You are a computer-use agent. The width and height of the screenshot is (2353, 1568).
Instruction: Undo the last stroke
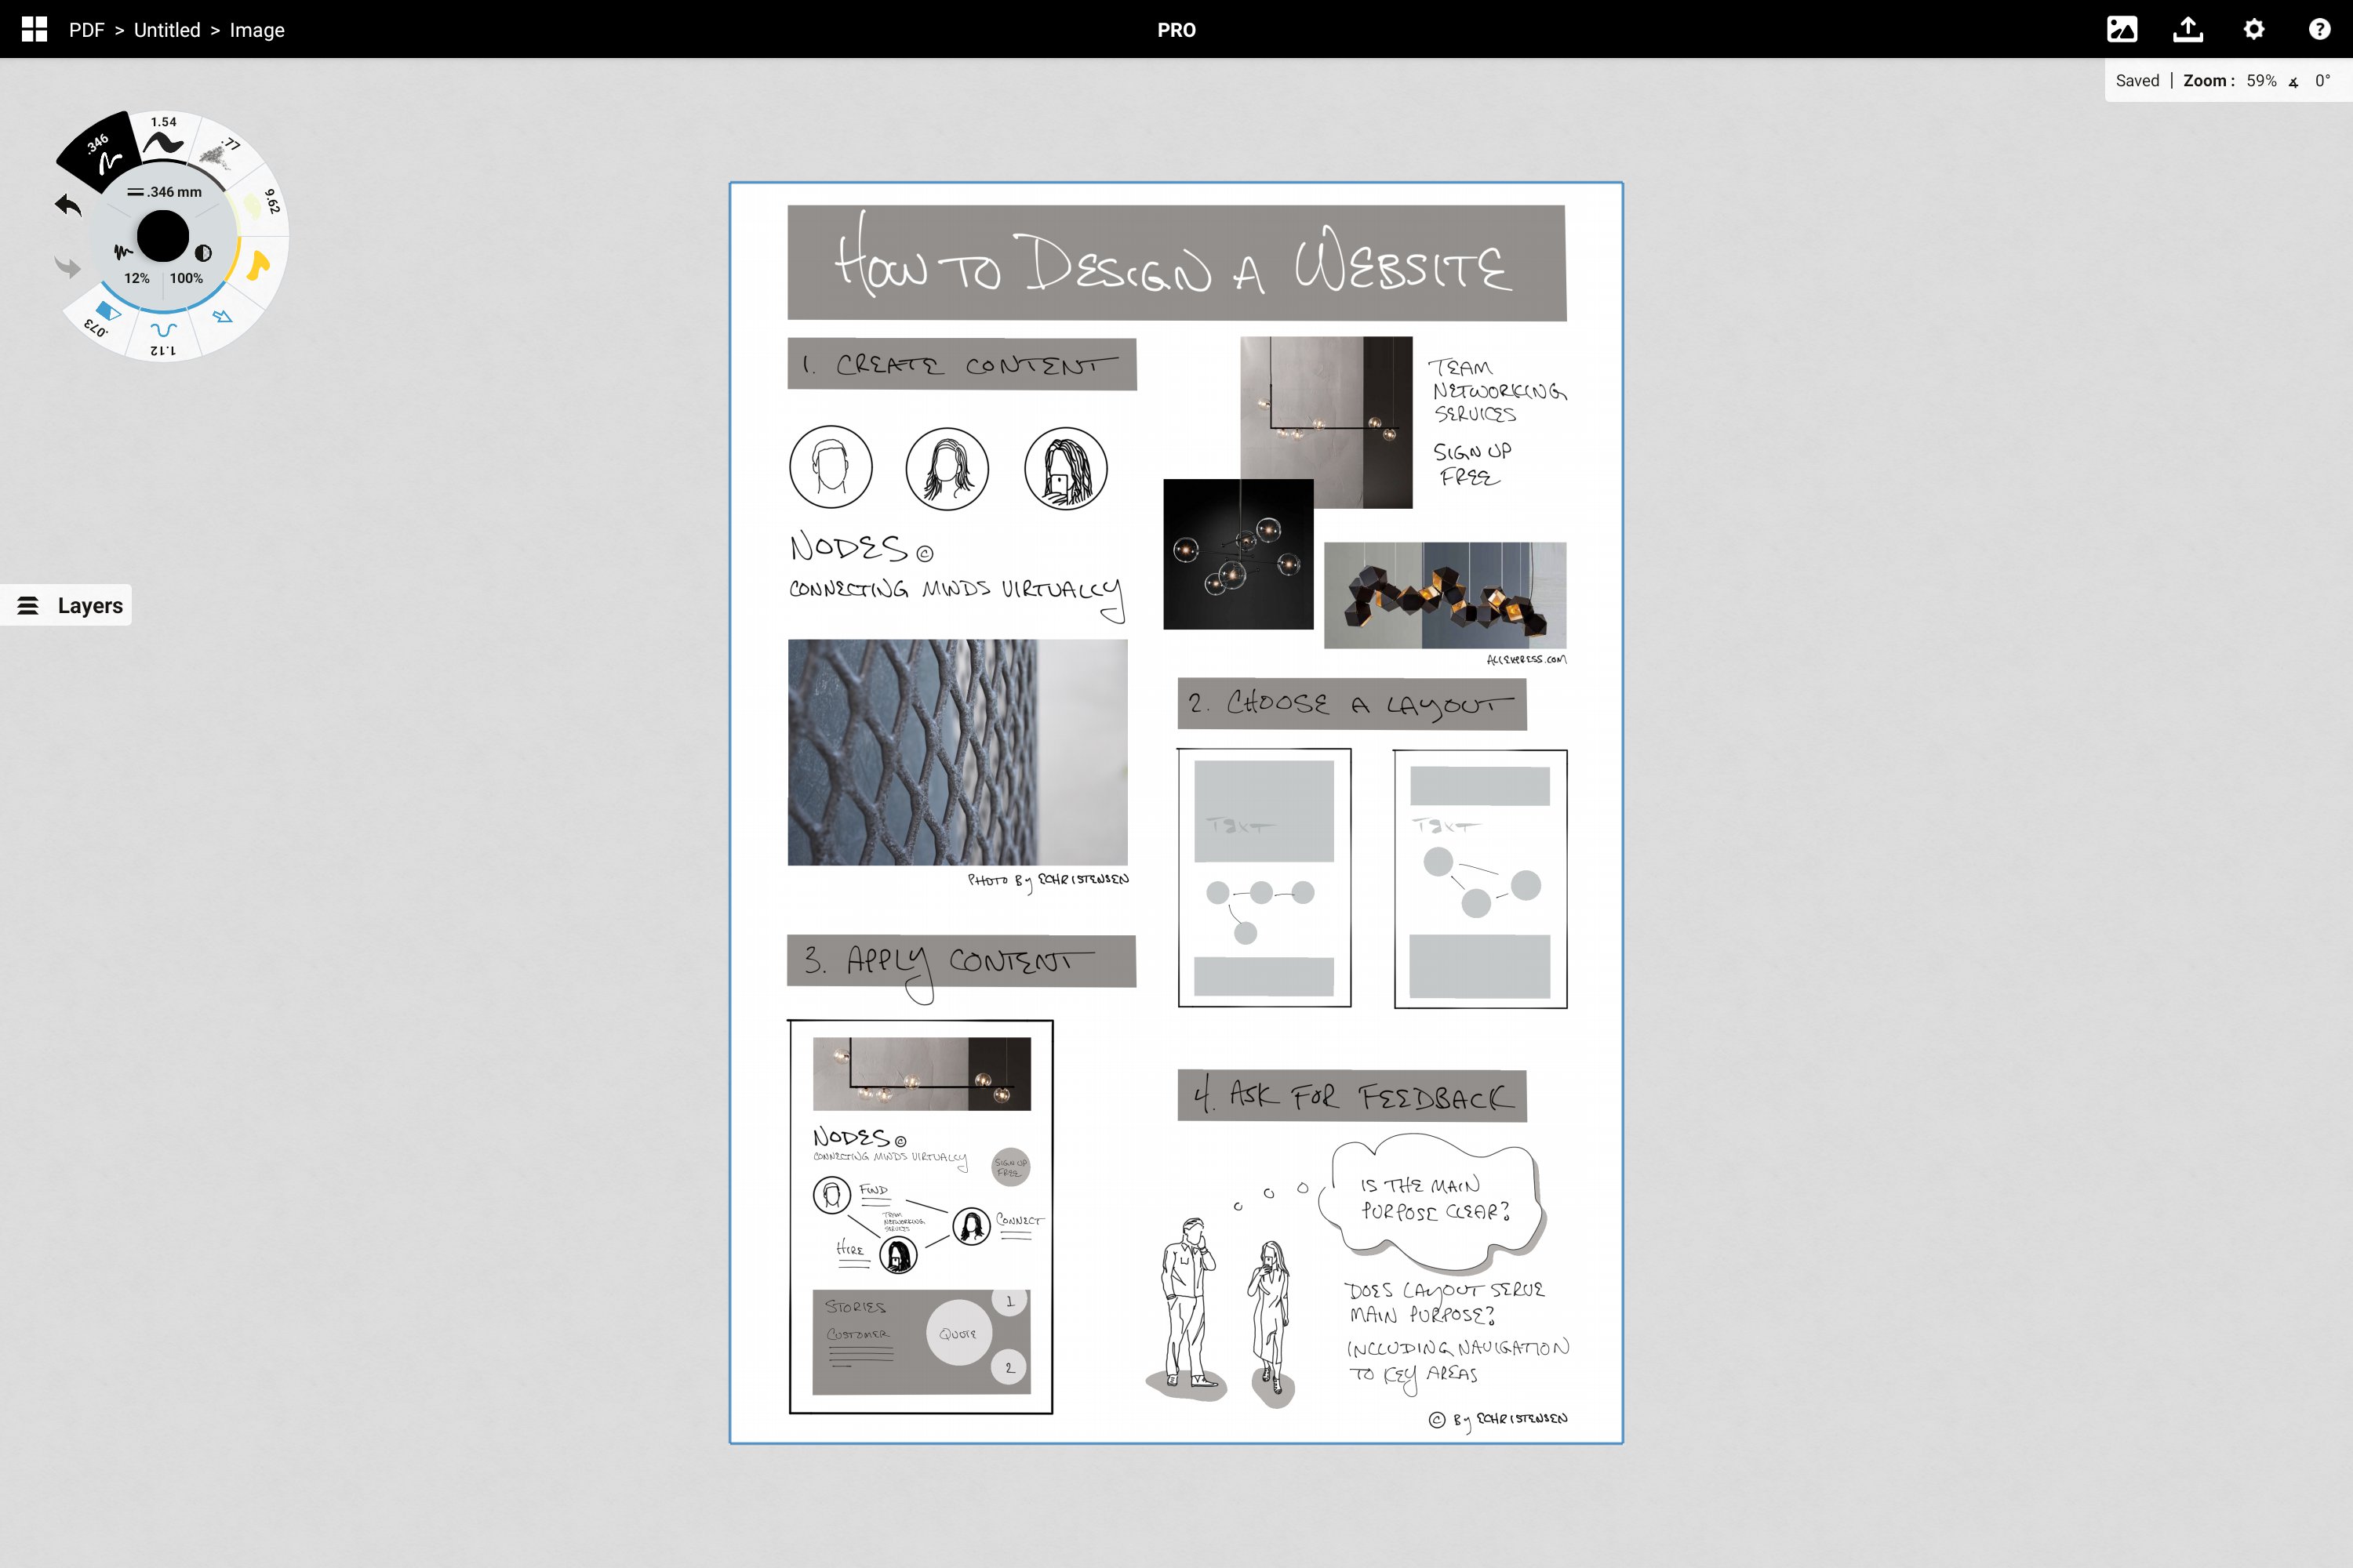tap(68, 205)
